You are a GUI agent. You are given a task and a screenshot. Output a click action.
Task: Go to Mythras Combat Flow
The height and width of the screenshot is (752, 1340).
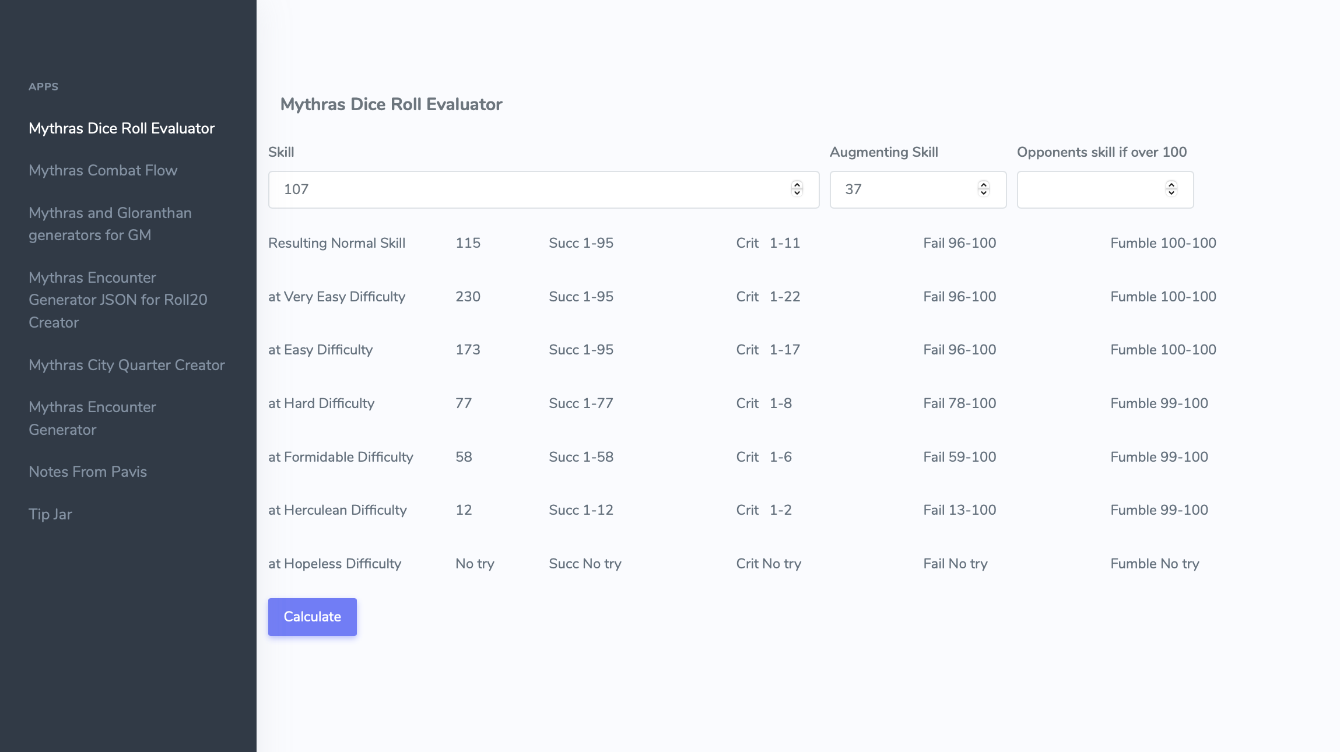tap(103, 170)
